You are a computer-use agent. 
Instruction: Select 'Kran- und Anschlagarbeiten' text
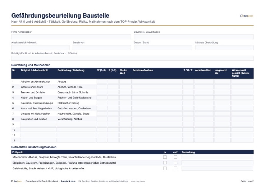[x=36, y=108]
